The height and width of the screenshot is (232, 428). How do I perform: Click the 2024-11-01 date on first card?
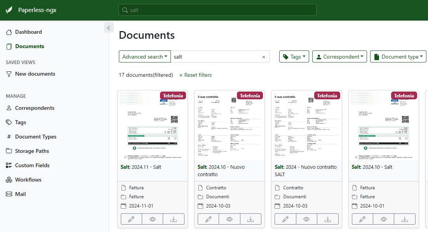(x=141, y=206)
